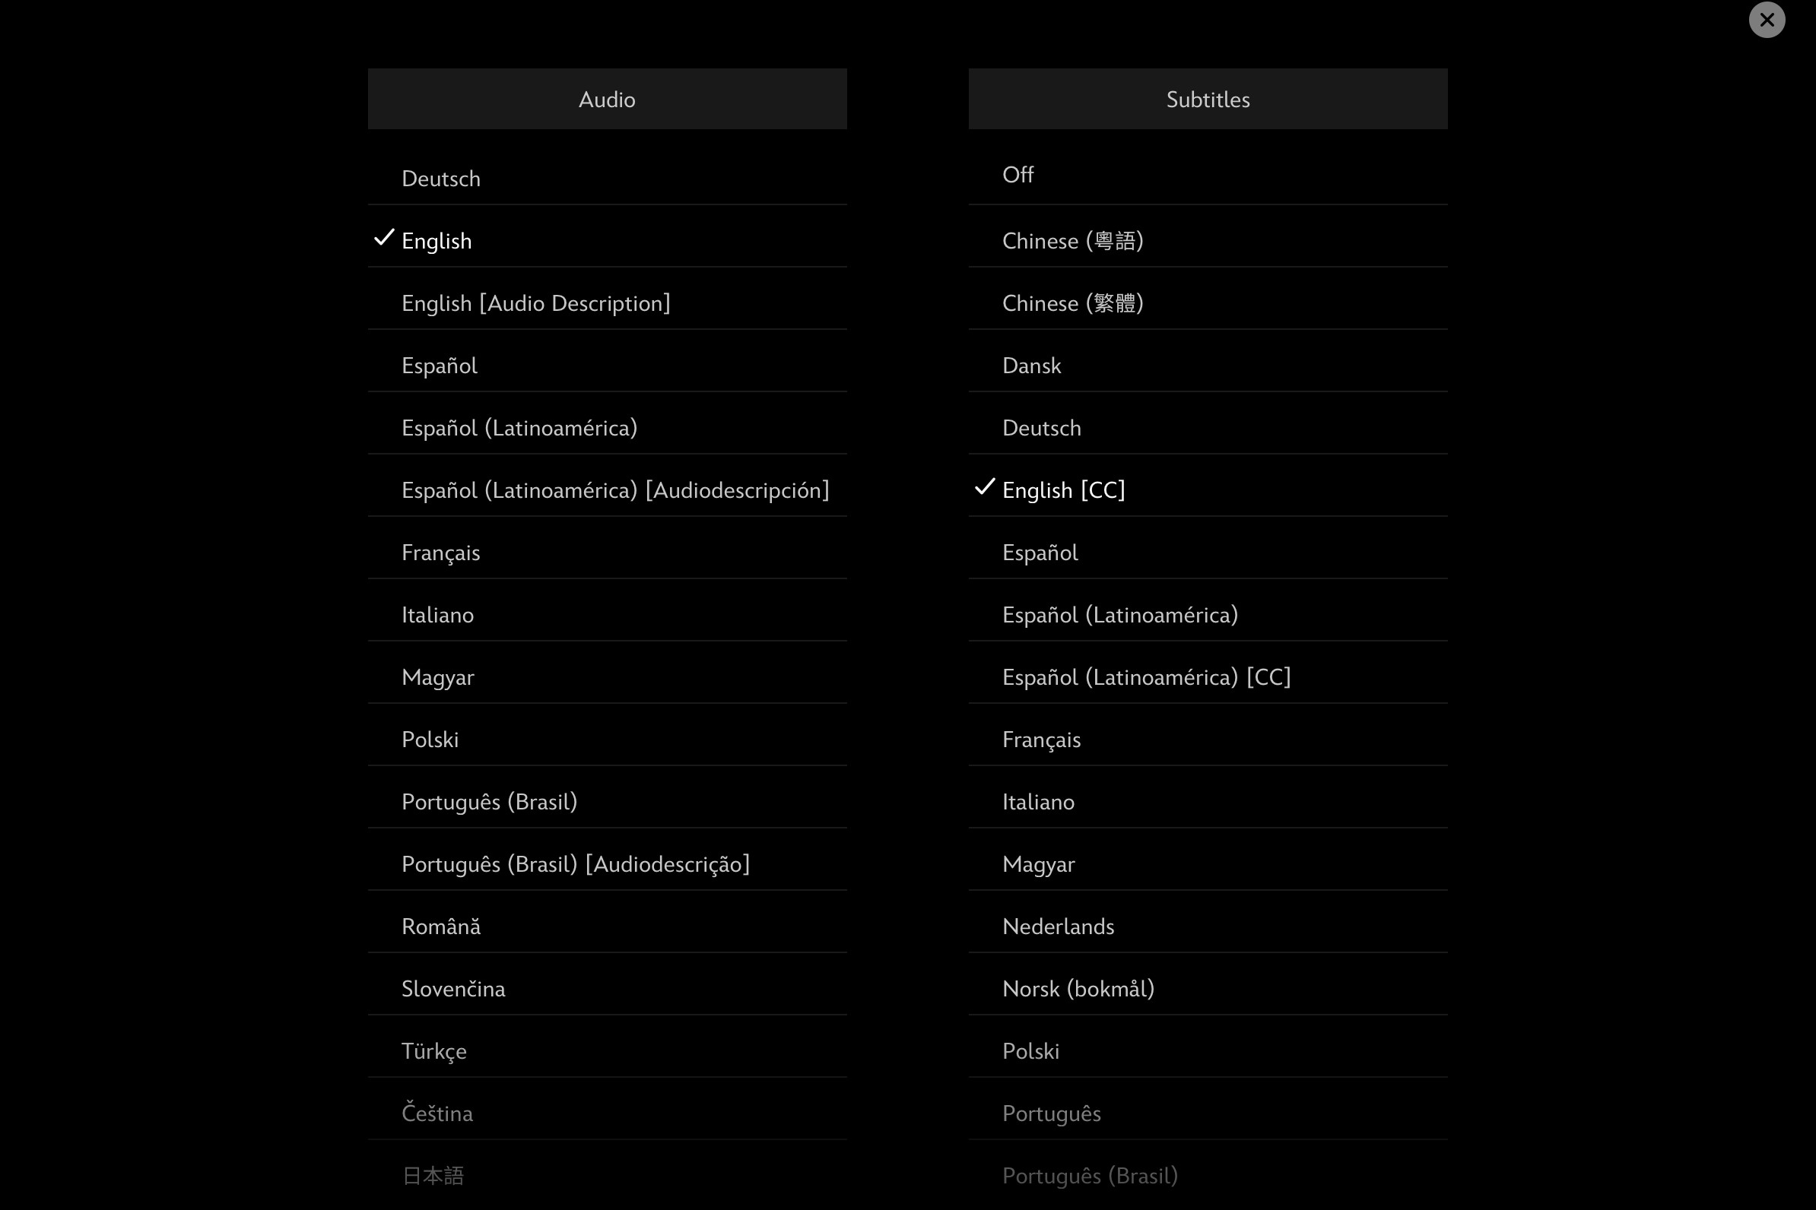Select Français subtitles

coord(1040,739)
